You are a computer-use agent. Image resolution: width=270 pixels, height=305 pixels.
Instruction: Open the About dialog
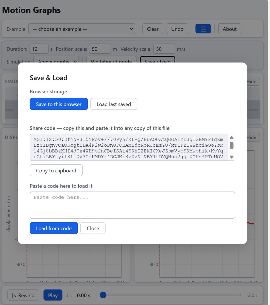[230, 29]
